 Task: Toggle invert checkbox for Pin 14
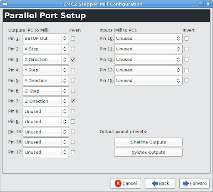click(x=73, y=132)
